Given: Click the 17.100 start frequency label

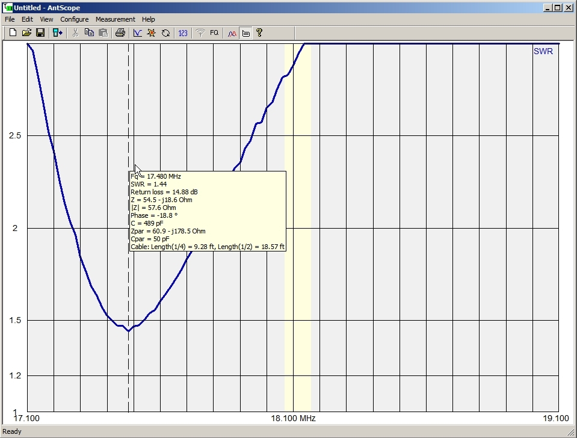Looking at the screenshot, I should 26,418.
